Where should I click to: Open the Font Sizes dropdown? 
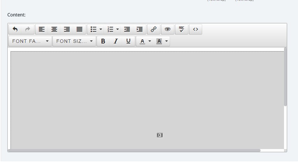(x=74, y=41)
